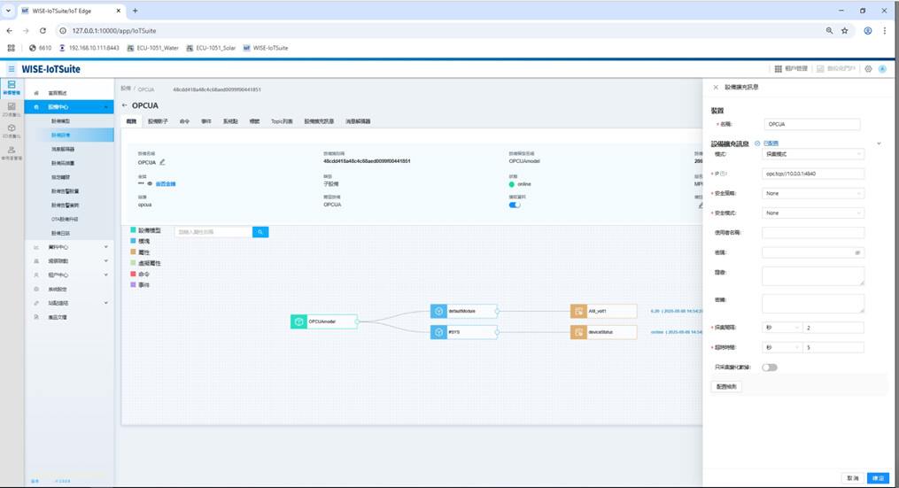Open the 2D visualization rail icon
Image resolution: width=899 pixels, height=488 pixels.
click(12, 110)
